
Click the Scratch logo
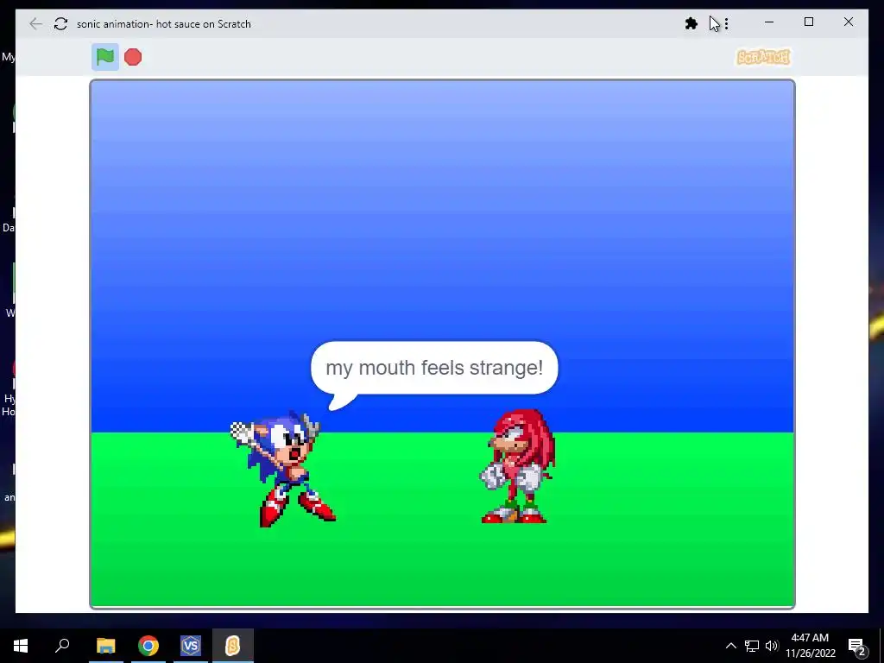click(x=763, y=57)
